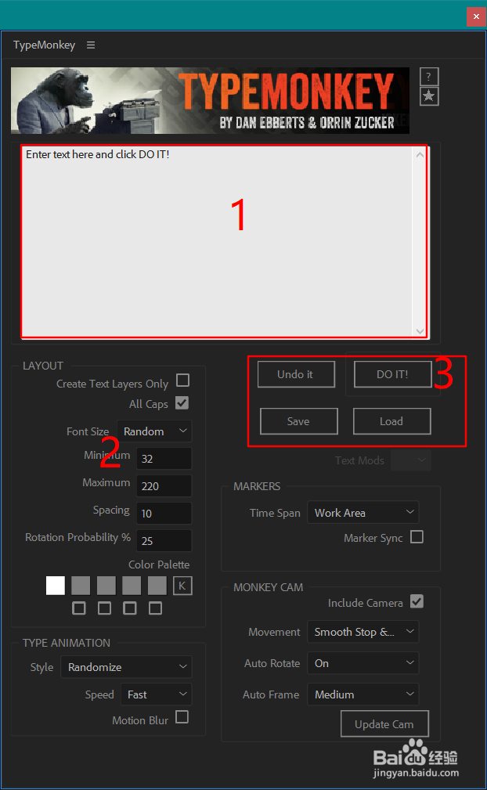This screenshot has width=487, height=790.
Task: Click the Update Cam button
Action: (x=384, y=724)
